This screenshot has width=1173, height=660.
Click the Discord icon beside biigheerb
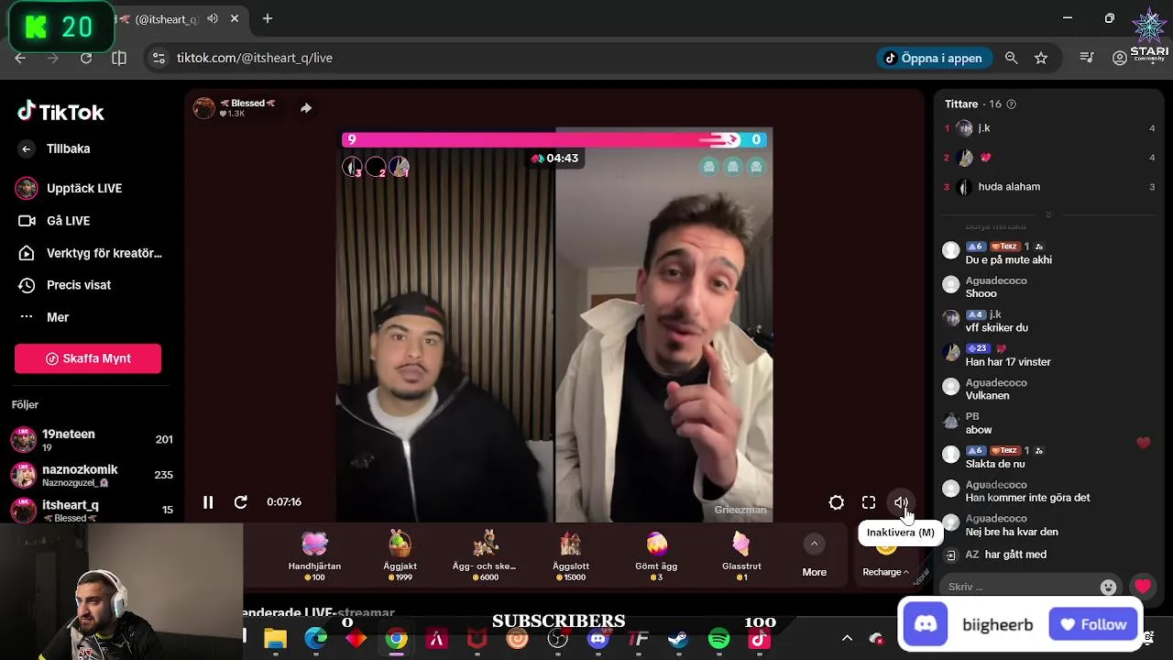tap(926, 624)
